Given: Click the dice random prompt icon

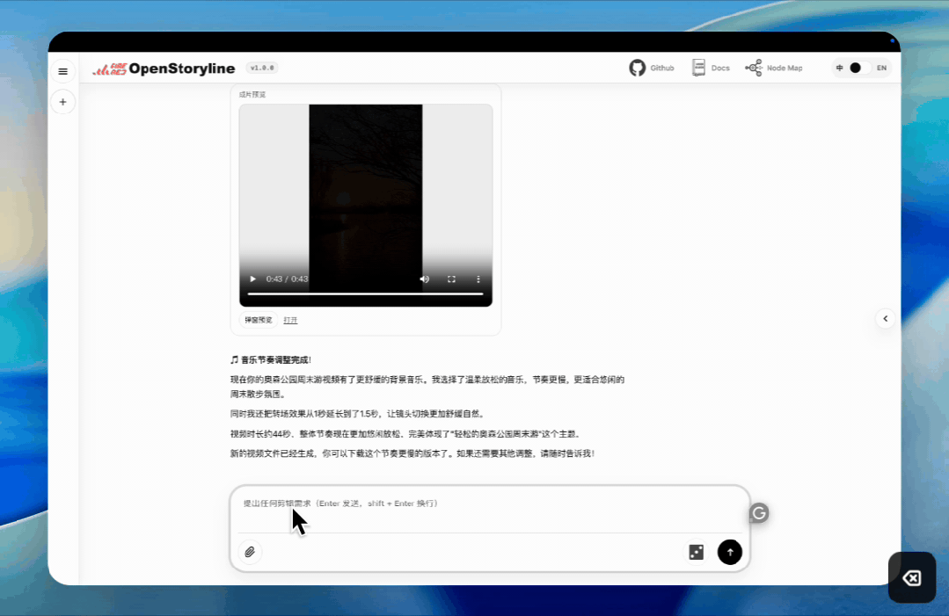Looking at the screenshot, I should [x=696, y=552].
